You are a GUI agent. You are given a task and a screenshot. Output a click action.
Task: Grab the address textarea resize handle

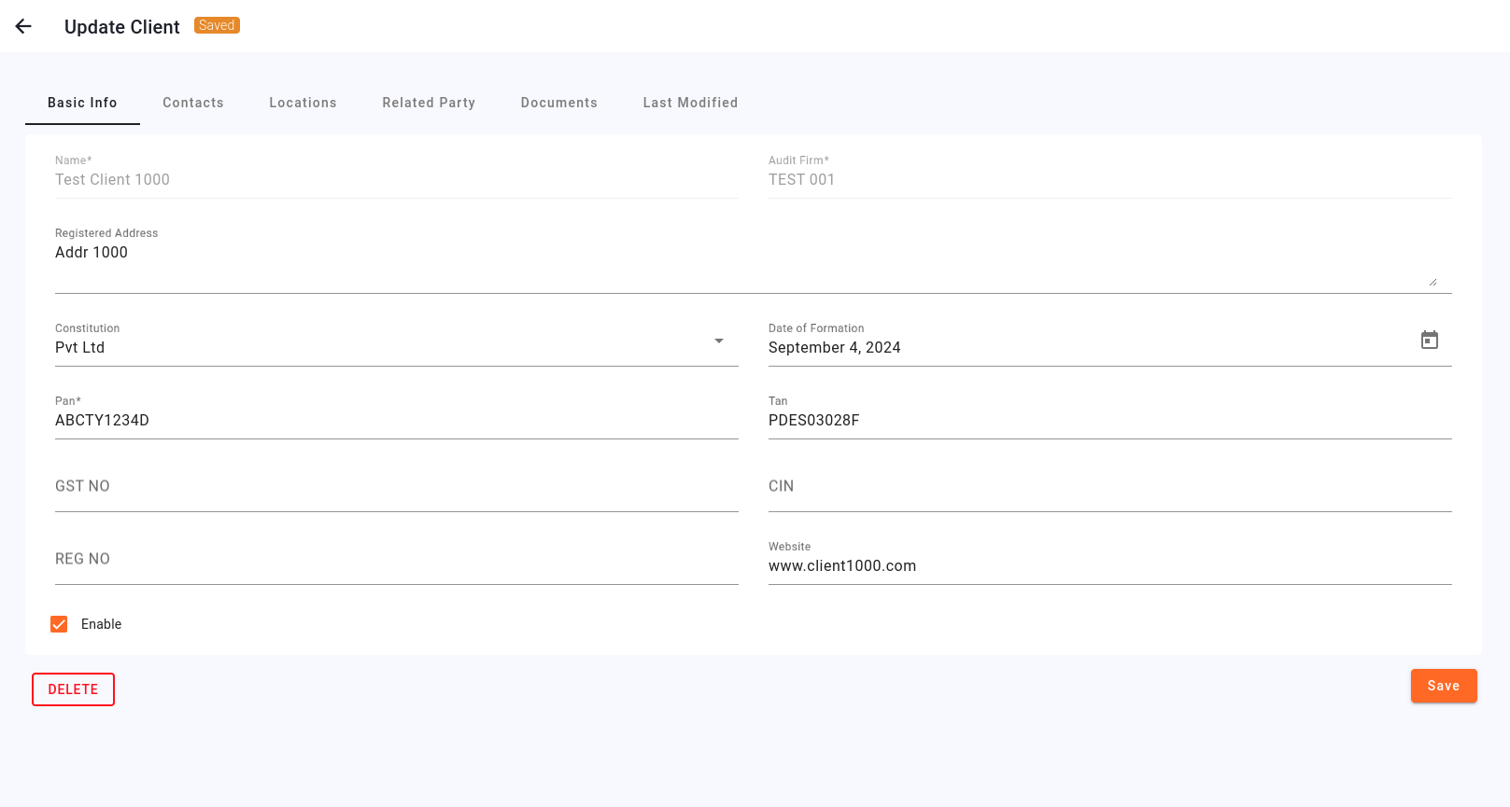pyautogui.click(x=1432, y=281)
